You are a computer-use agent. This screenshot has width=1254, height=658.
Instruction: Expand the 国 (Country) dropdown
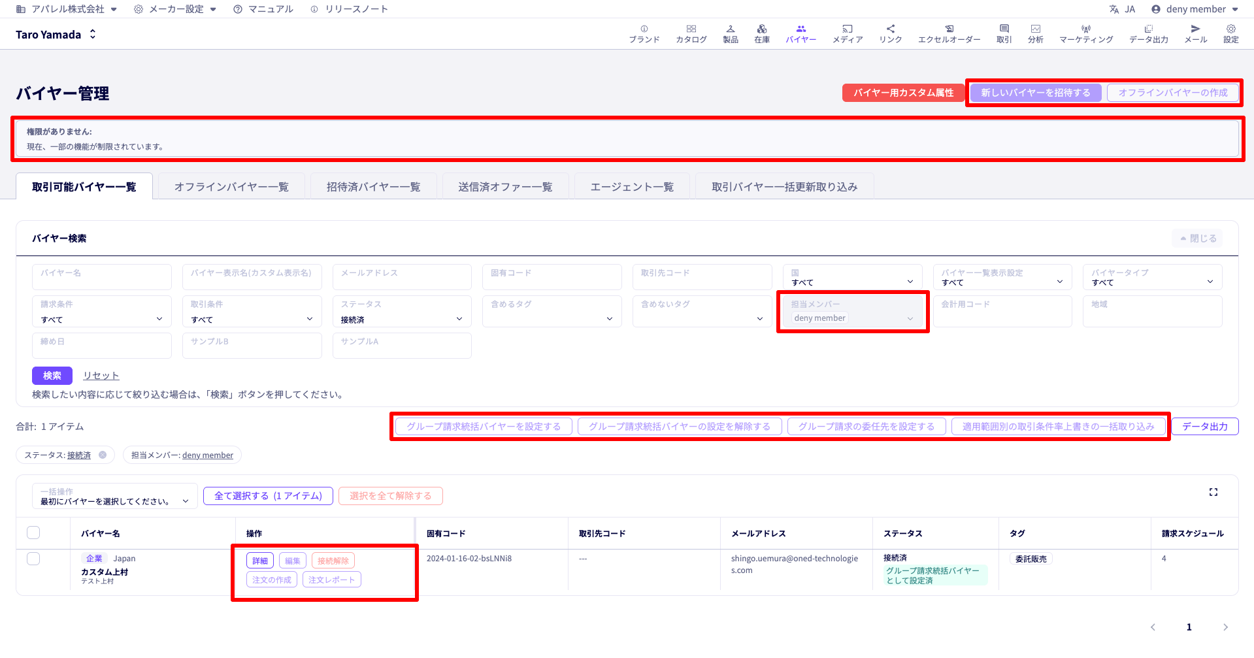pos(851,278)
